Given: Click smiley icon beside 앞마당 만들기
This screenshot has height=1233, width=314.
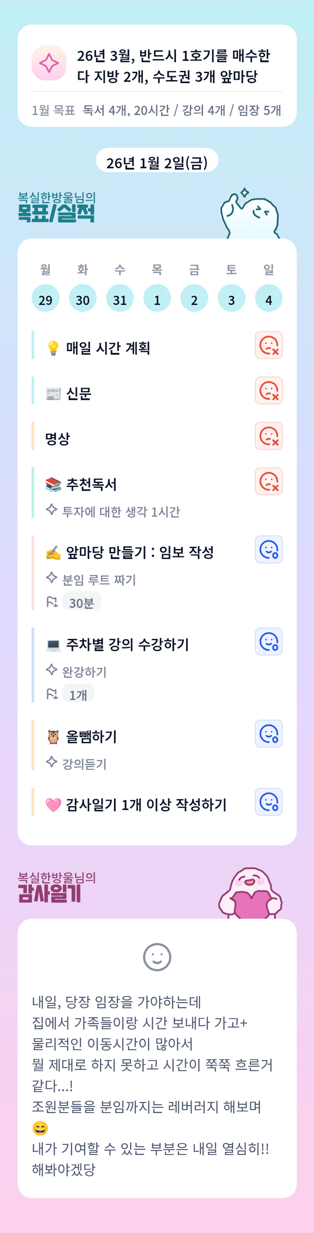Looking at the screenshot, I should (x=268, y=550).
